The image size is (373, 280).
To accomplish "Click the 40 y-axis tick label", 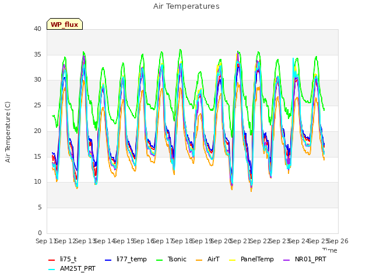I will [37, 29].
